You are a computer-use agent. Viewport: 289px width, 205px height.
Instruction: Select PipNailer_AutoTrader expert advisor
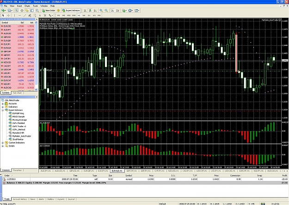point(21,136)
